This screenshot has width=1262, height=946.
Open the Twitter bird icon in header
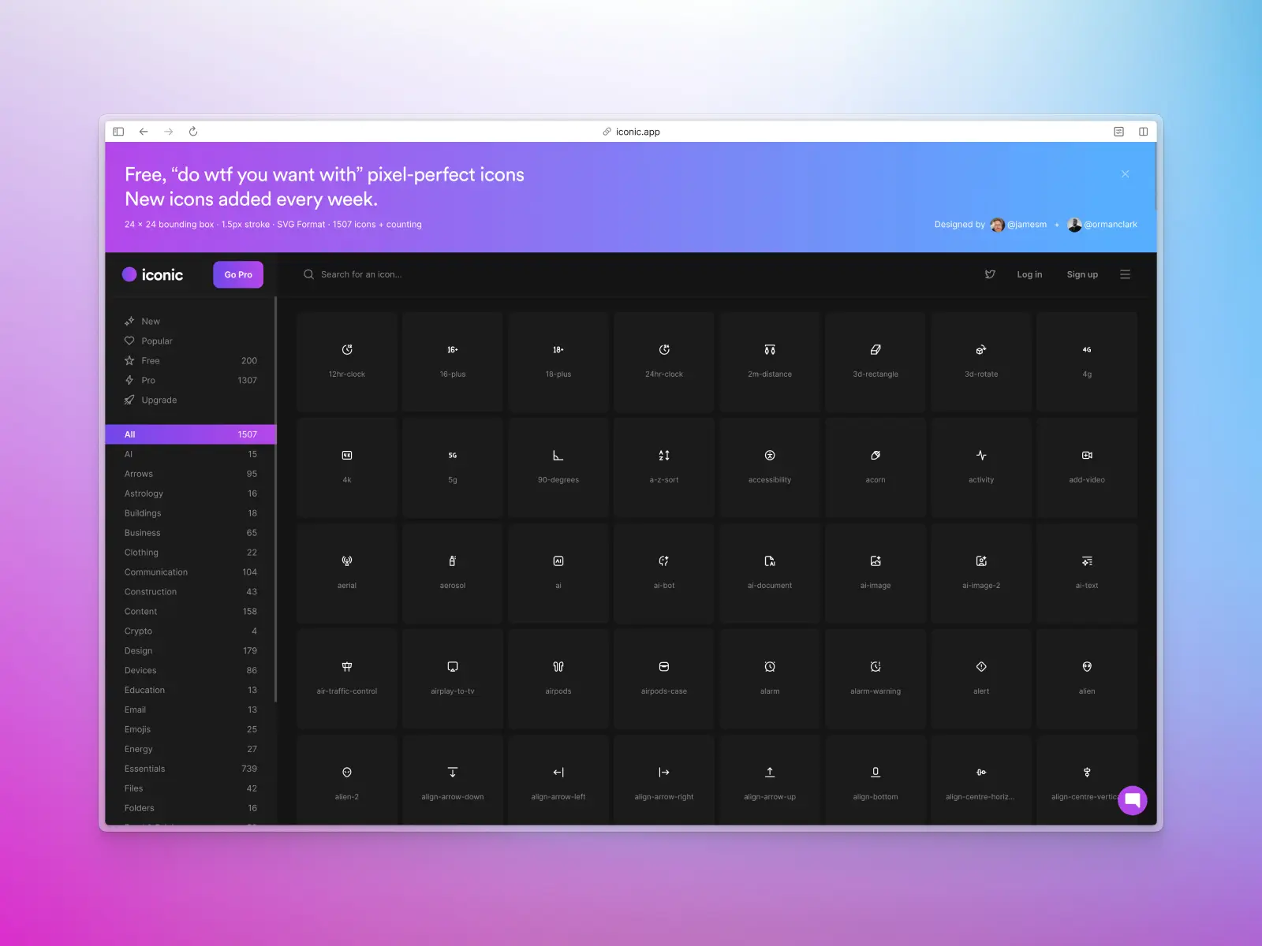tap(990, 274)
